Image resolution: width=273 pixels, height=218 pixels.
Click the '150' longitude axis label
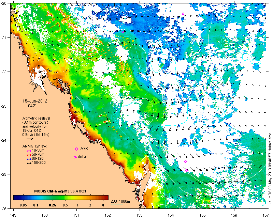(45, 215)
